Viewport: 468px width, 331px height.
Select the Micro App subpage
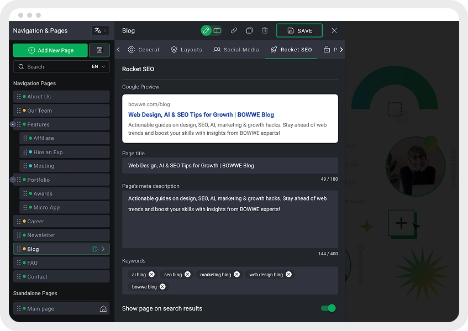pos(65,207)
